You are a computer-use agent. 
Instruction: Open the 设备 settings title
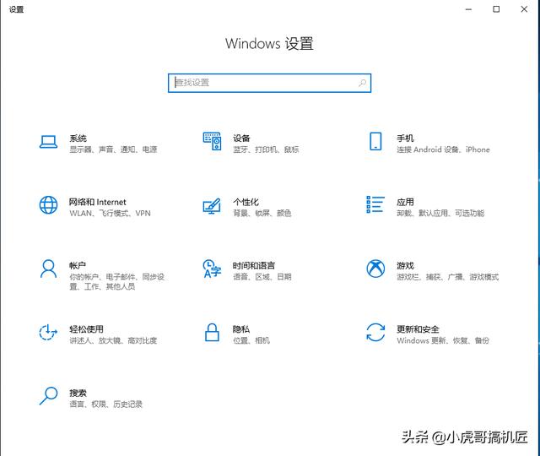[x=241, y=138]
